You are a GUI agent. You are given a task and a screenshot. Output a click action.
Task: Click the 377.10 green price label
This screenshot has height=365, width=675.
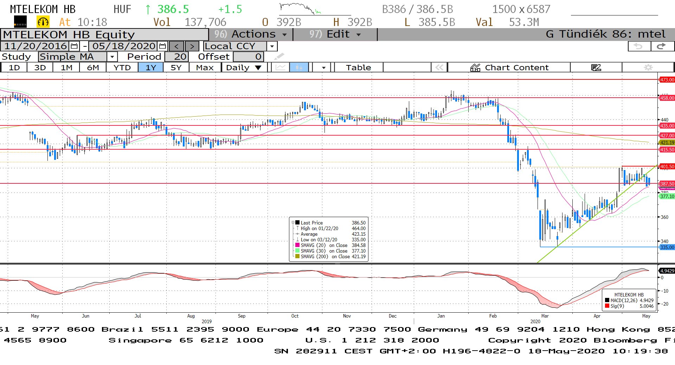tap(667, 196)
